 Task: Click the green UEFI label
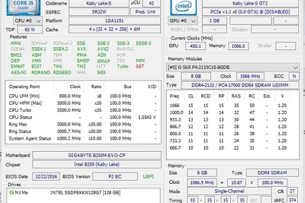click(148, 177)
